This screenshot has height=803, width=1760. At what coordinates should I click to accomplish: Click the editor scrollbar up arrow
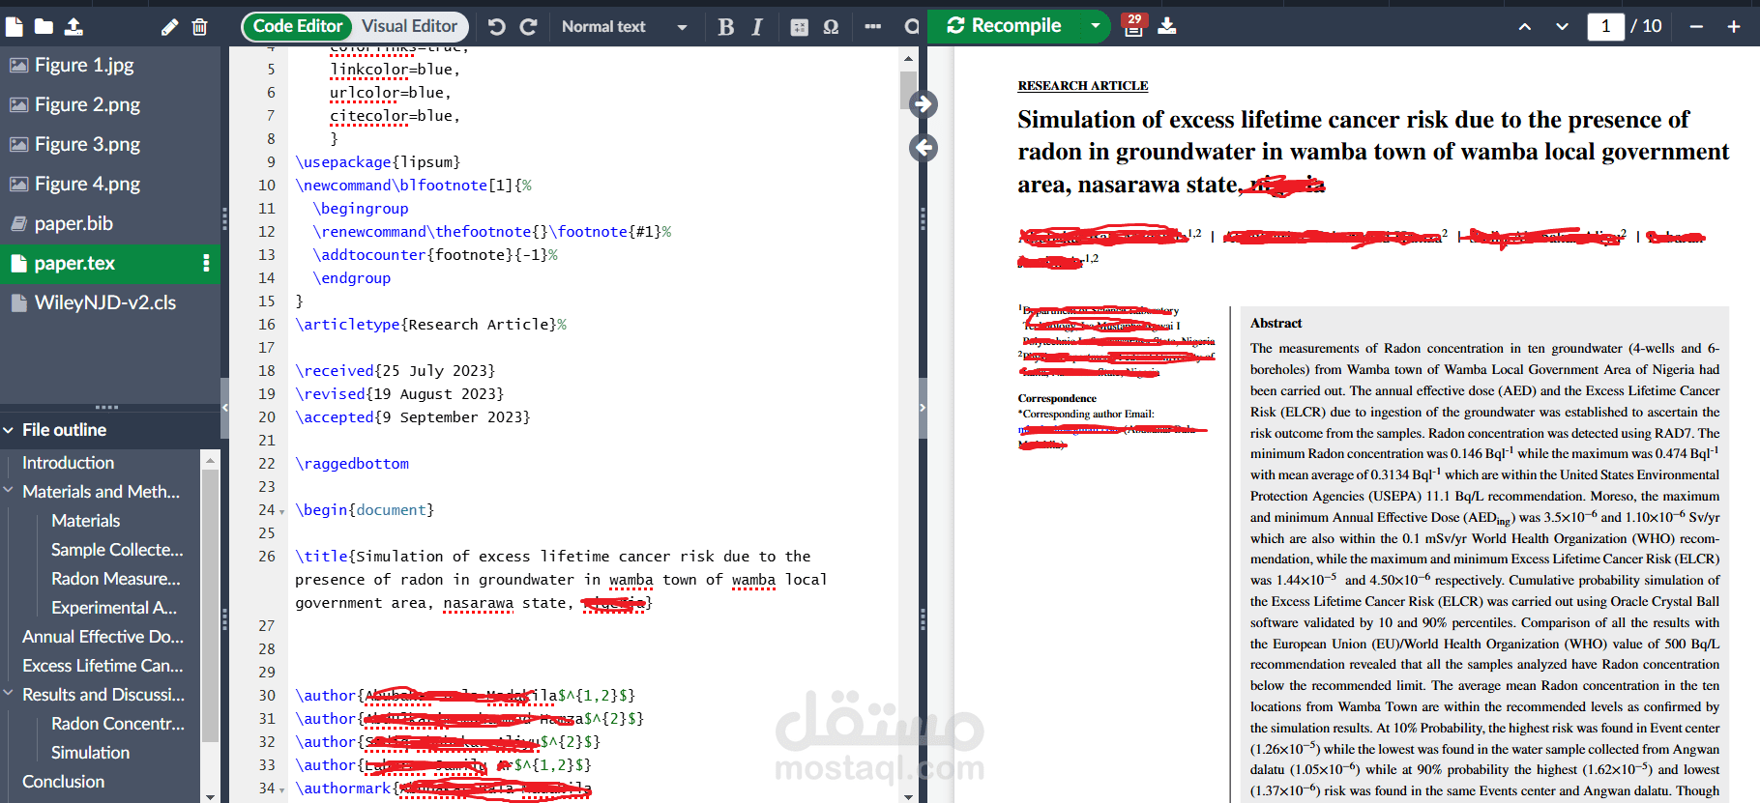click(908, 59)
